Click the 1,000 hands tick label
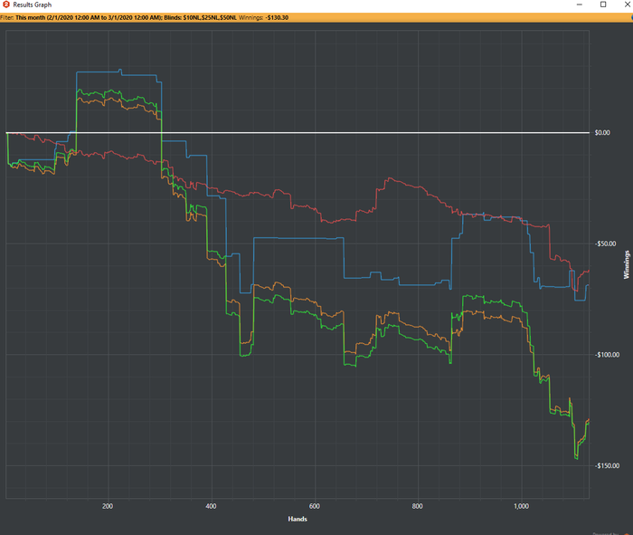The height and width of the screenshot is (535, 633). 521,506
